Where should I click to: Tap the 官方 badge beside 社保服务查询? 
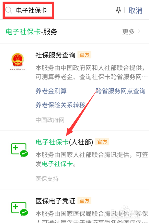[84, 55]
